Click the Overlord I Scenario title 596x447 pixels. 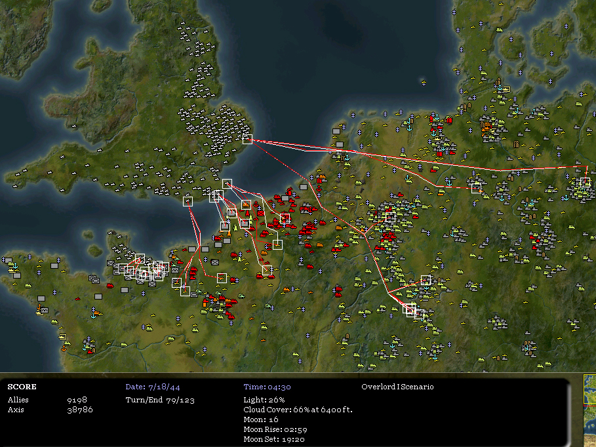397,387
